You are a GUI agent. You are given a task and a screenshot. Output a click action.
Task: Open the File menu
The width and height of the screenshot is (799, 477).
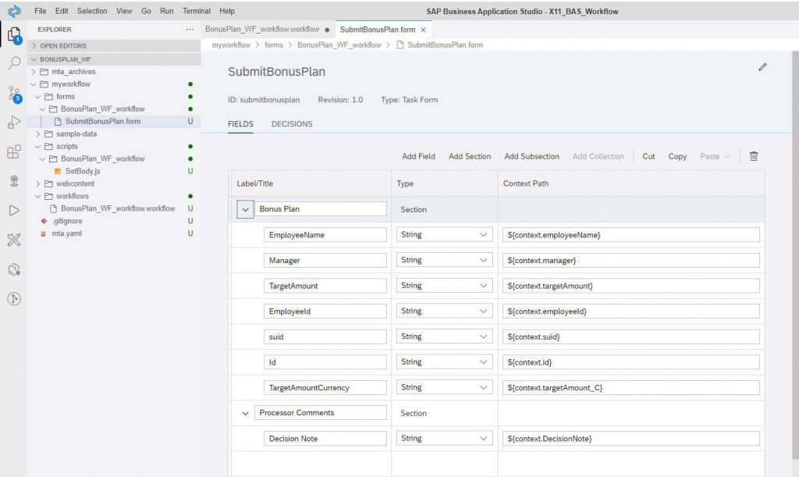[41, 11]
